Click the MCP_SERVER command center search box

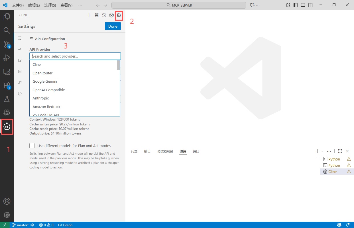pos(179,5)
